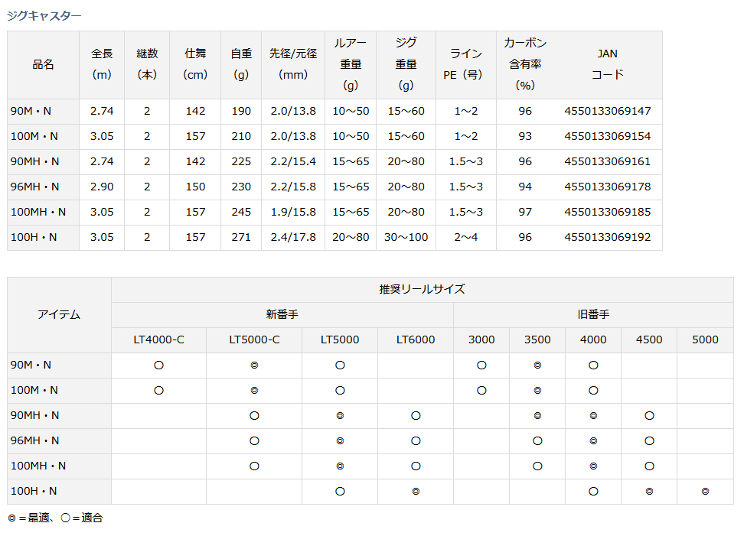Screen dimensions: 744x536
Task: Click the 品名 column header
Action: [x=43, y=64]
